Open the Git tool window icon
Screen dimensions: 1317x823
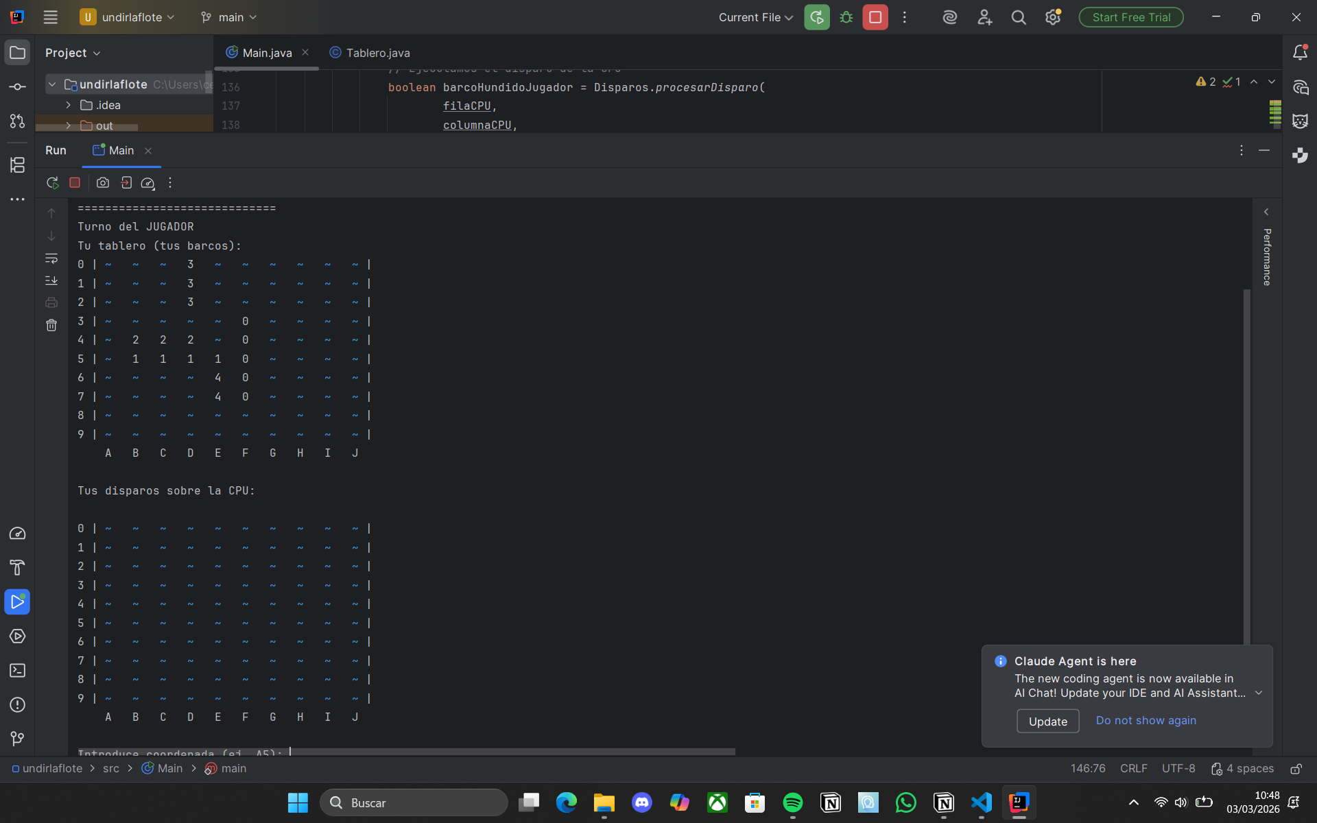click(17, 739)
